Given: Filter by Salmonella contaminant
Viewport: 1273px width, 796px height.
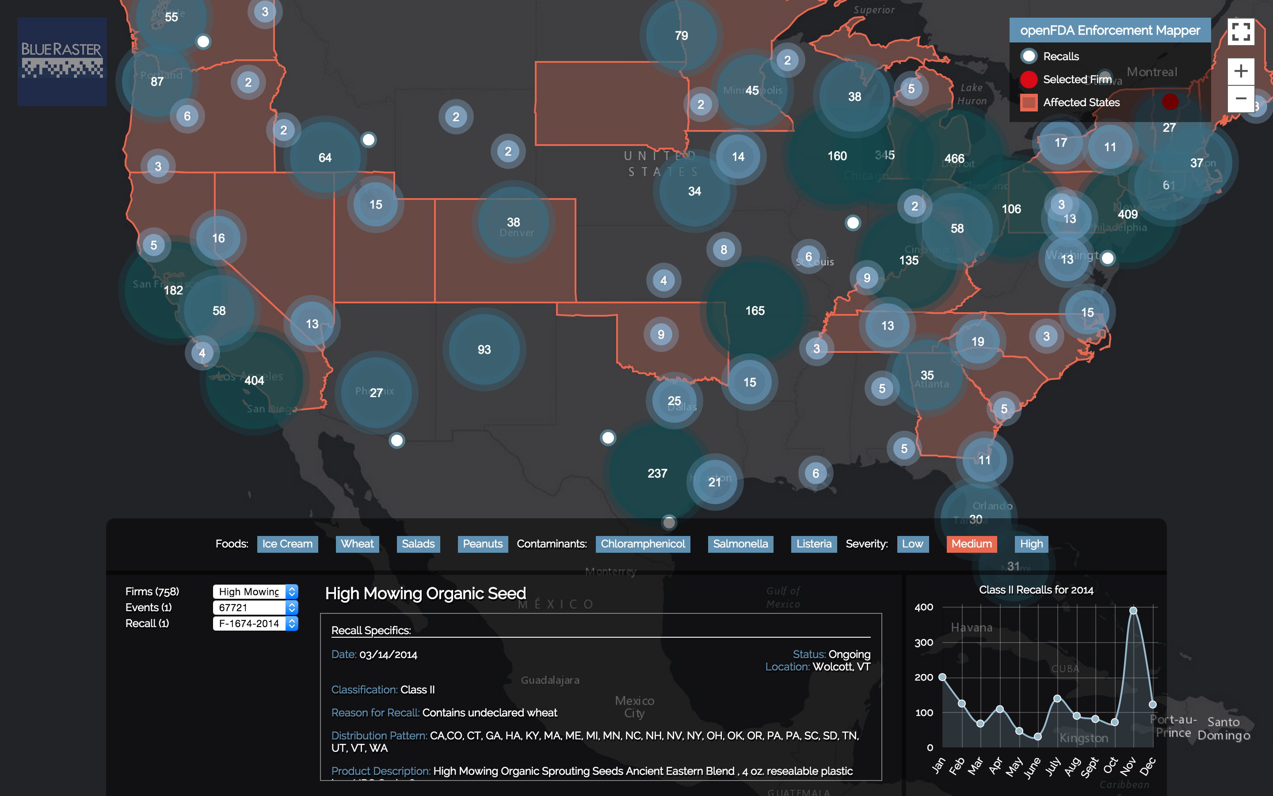Looking at the screenshot, I should (x=740, y=544).
